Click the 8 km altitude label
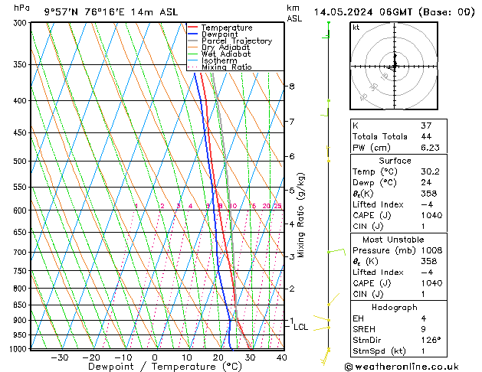Screen dimensions: 482x372 click(292, 86)
